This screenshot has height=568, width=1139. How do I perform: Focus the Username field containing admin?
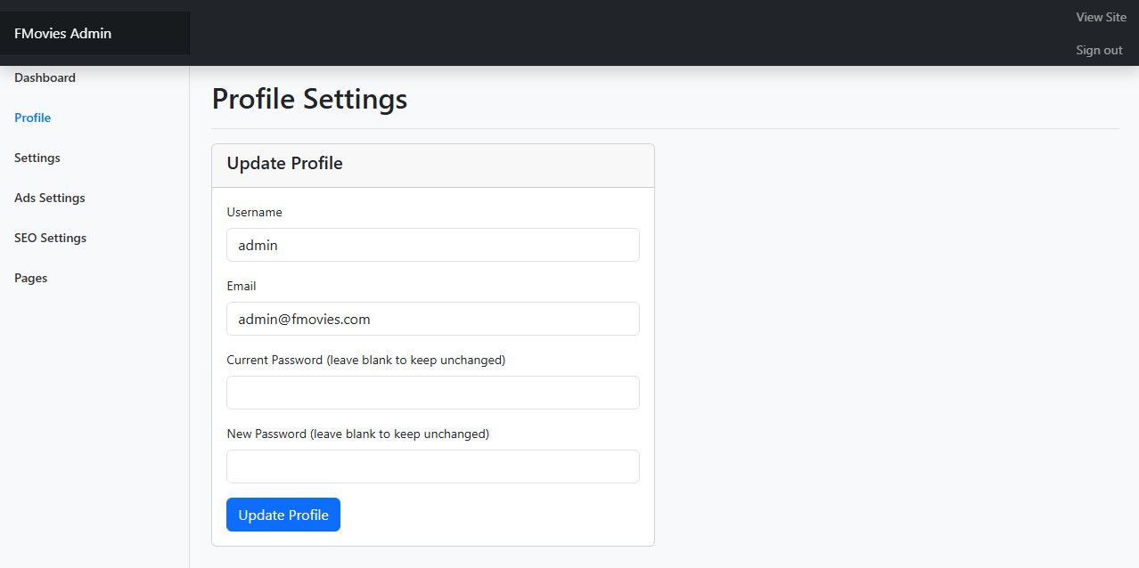point(432,245)
